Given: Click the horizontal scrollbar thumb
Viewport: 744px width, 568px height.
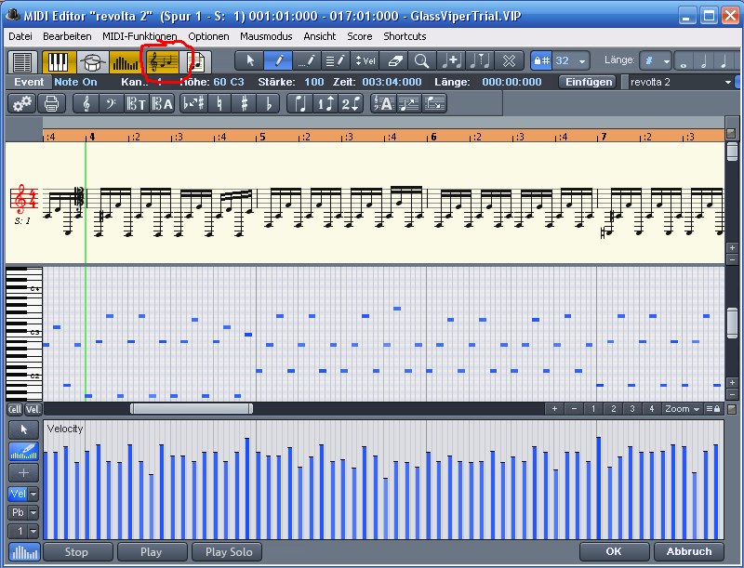Looking at the screenshot, I should click(x=192, y=408).
